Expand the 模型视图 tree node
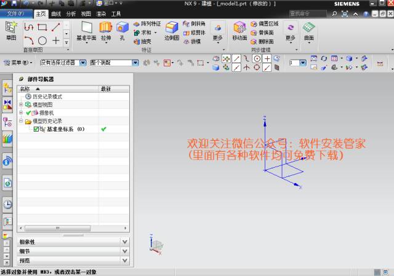Image resolution: width=394 pixels, height=276 pixels. (x=22, y=105)
